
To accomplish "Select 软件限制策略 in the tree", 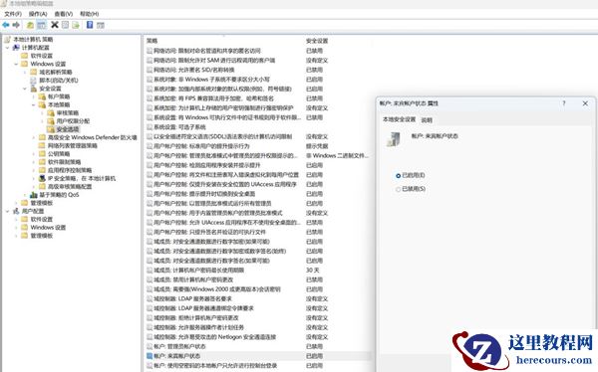I will 65,162.
